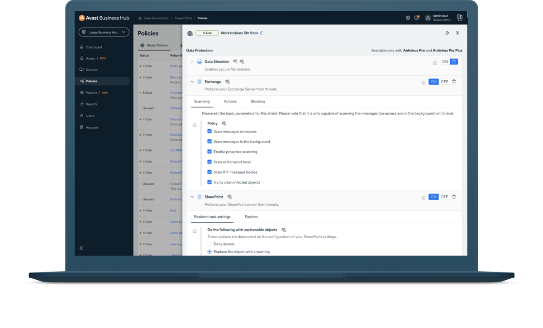Open the settings gear in the top bar
The image size is (543, 328).
click(408, 18)
